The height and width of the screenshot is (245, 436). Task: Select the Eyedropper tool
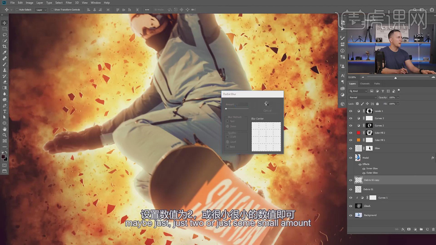pos(4,52)
